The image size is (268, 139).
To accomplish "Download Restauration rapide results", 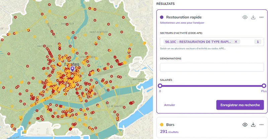I will coord(253,17).
